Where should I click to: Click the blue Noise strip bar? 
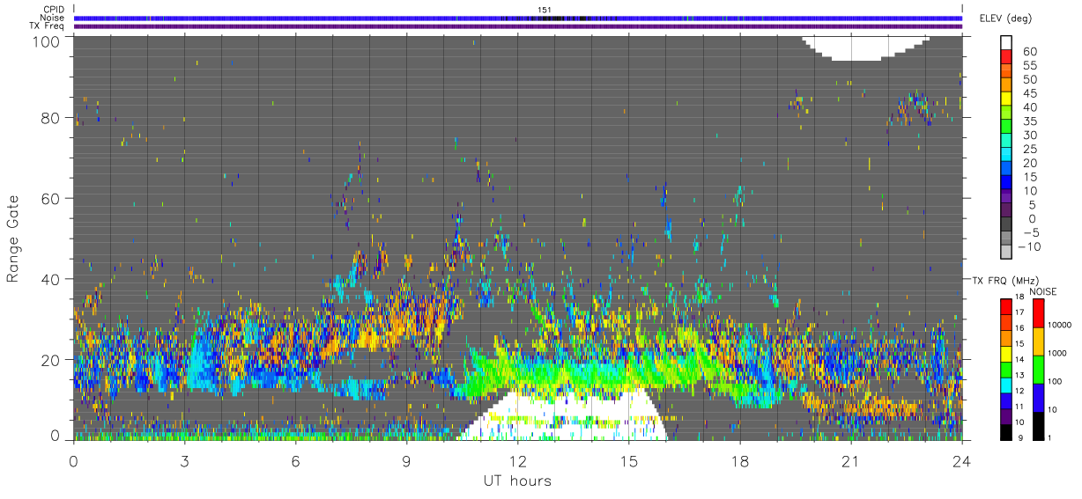pyautogui.click(x=518, y=18)
